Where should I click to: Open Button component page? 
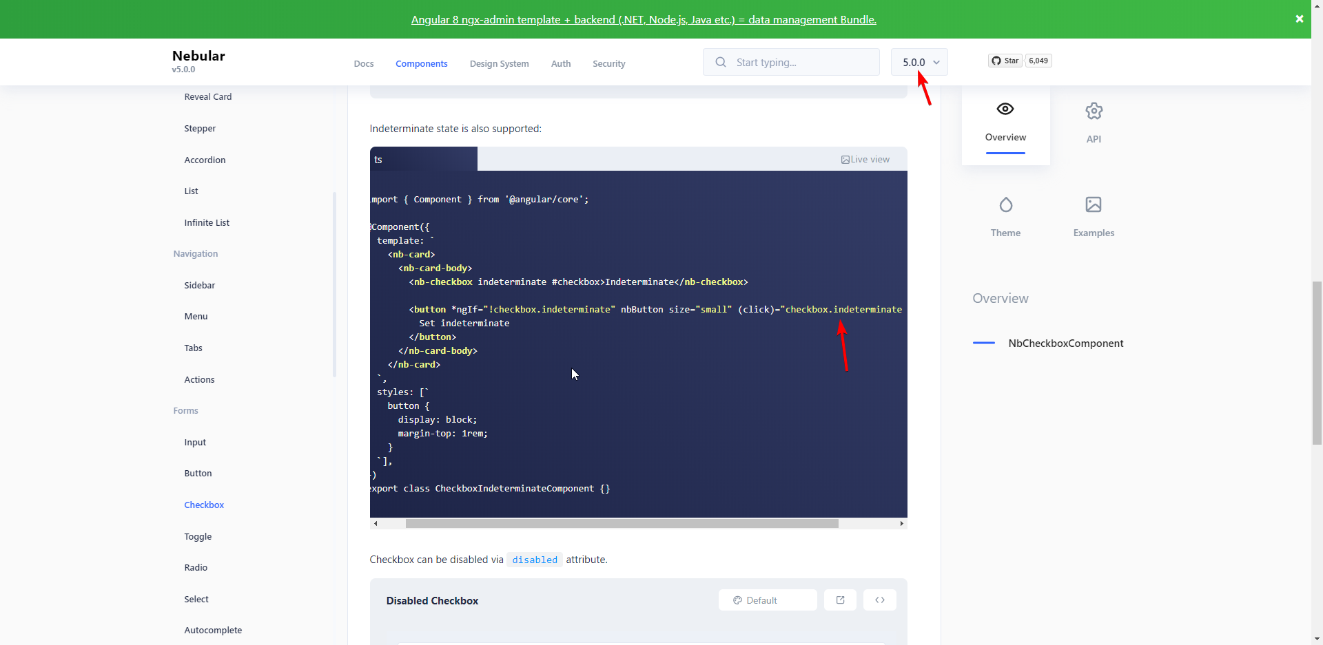pyautogui.click(x=198, y=474)
